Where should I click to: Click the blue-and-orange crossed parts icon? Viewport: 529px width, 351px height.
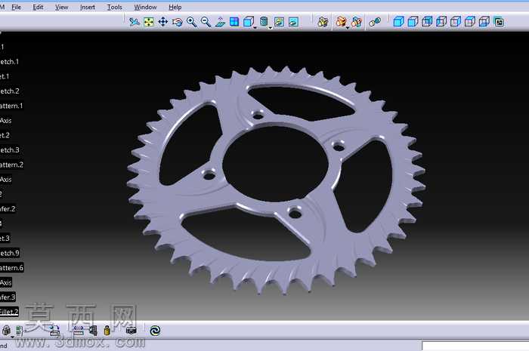(356, 22)
